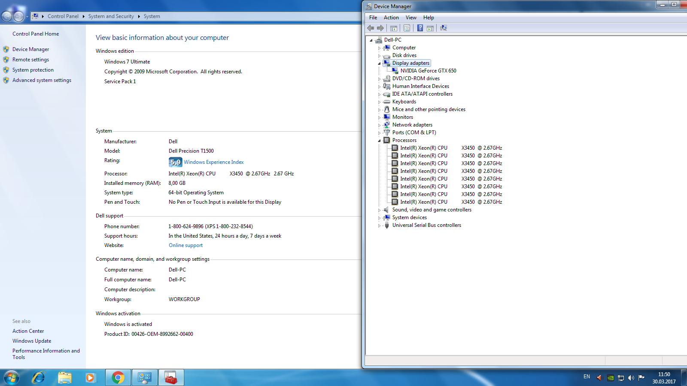Click the speaker volume tray icon
The width and height of the screenshot is (687, 386).
[631, 378]
